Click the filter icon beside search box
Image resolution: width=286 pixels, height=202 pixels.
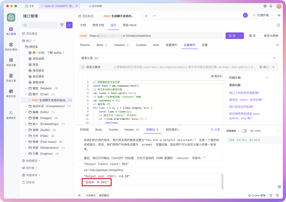click(x=62, y=25)
